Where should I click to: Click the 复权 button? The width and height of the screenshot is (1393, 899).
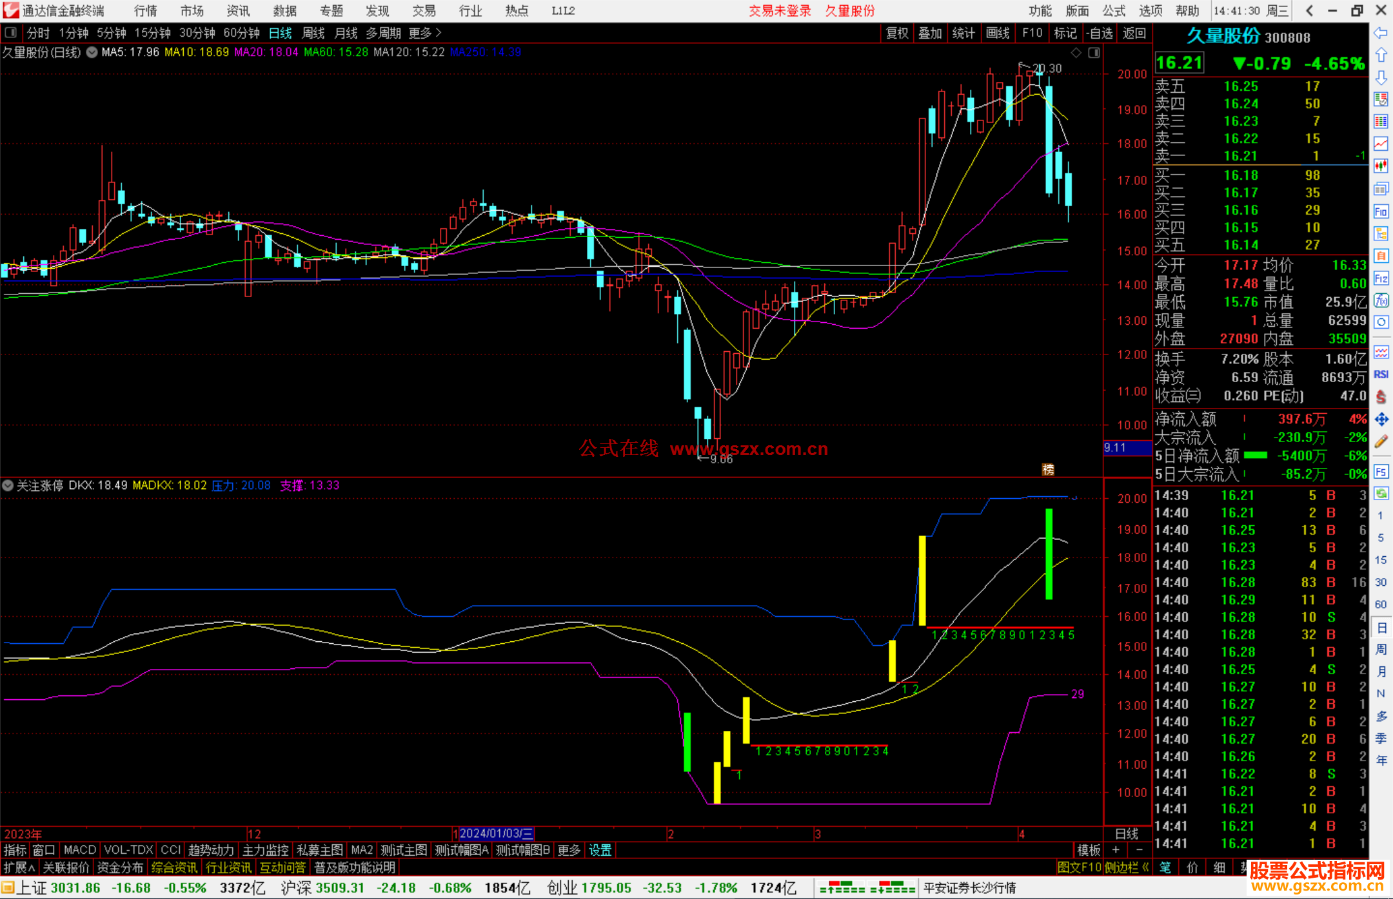coord(896,33)
